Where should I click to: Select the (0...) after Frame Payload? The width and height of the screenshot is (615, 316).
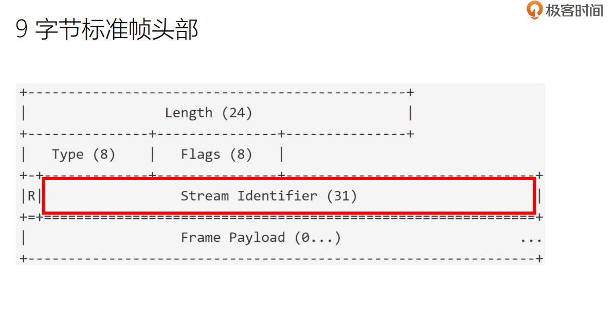(317, 238)
